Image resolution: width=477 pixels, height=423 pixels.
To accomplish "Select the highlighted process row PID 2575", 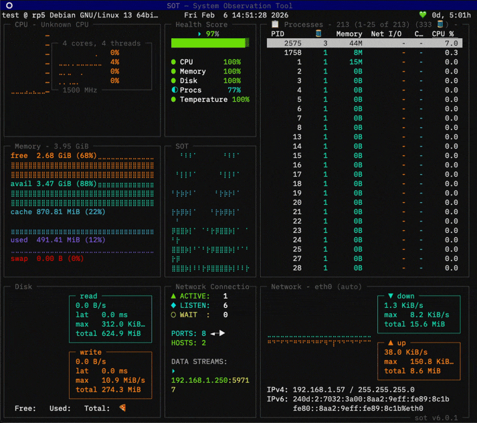I will pyautogui.click(x=365, y=44).
